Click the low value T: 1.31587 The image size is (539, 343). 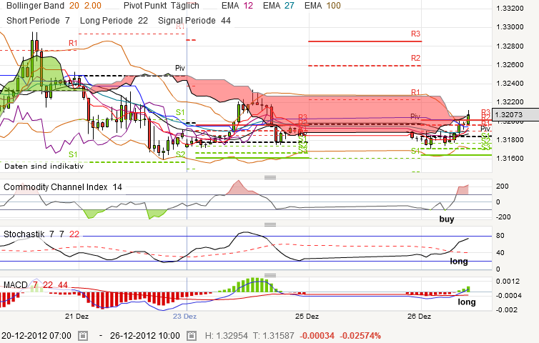(274, 336)
